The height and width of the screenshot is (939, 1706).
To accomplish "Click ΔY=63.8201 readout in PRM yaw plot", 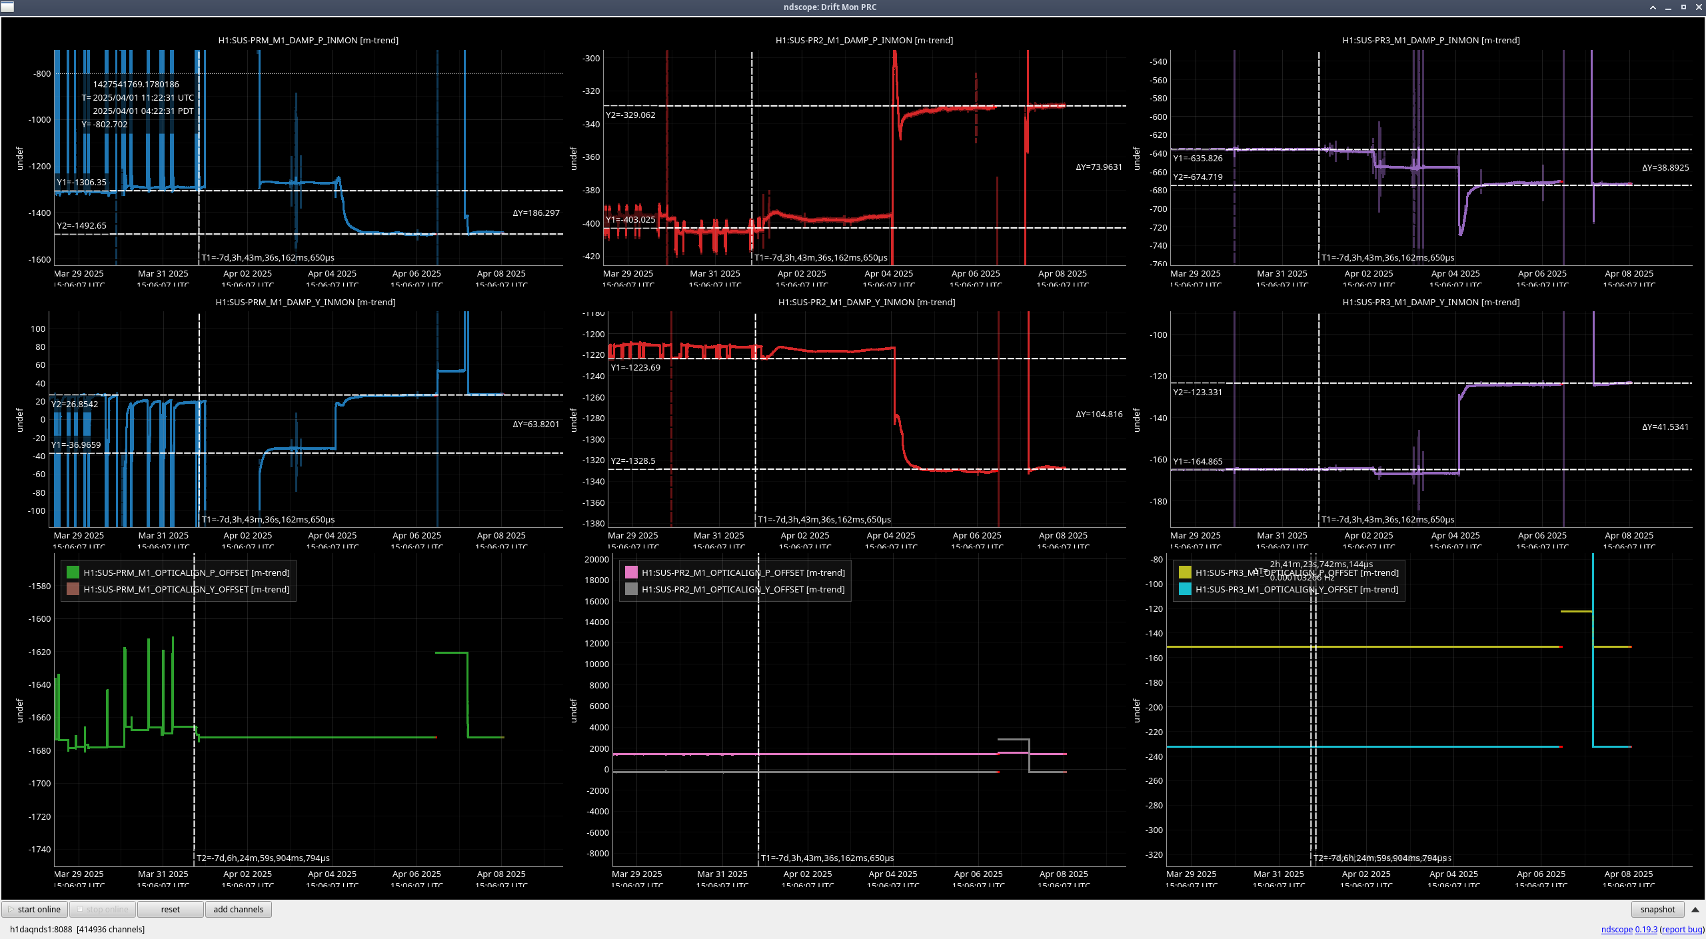I will pos(536,424).
